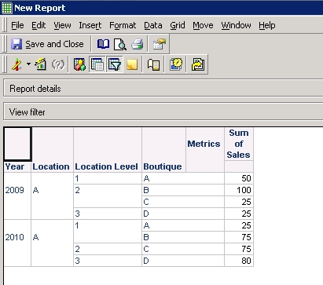Image resolution: width=323 pixels, height=285 pixels.
Task: Click the Sum of Sales header
Action: click(x=239, y=144)
